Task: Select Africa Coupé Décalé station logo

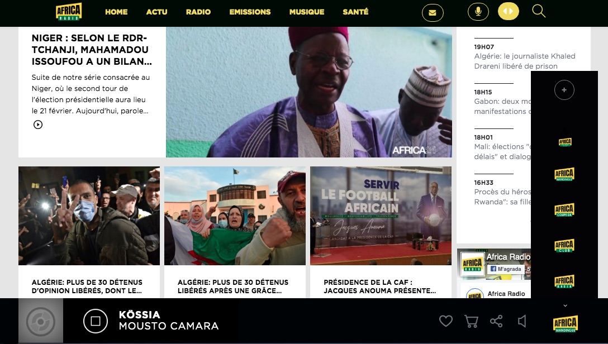Action: point(564,210)
